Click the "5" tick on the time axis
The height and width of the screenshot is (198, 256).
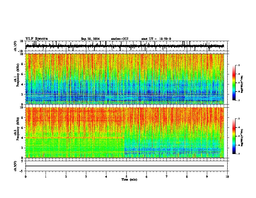[x=126, y=177]
